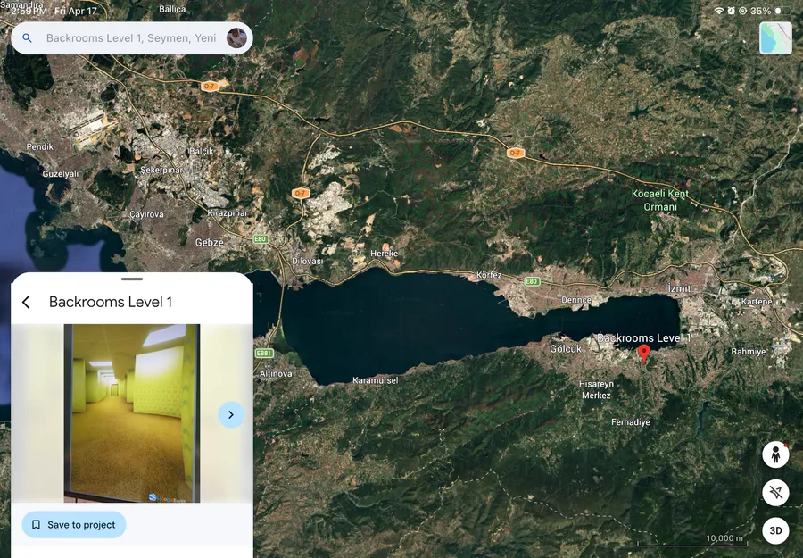
Task: Select the Gebze city label
Action: [210, 242]
